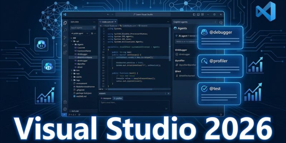Screen dimensions: 286x143
Task: Go back with the title bar back arrow
Action: coord(108,14)
